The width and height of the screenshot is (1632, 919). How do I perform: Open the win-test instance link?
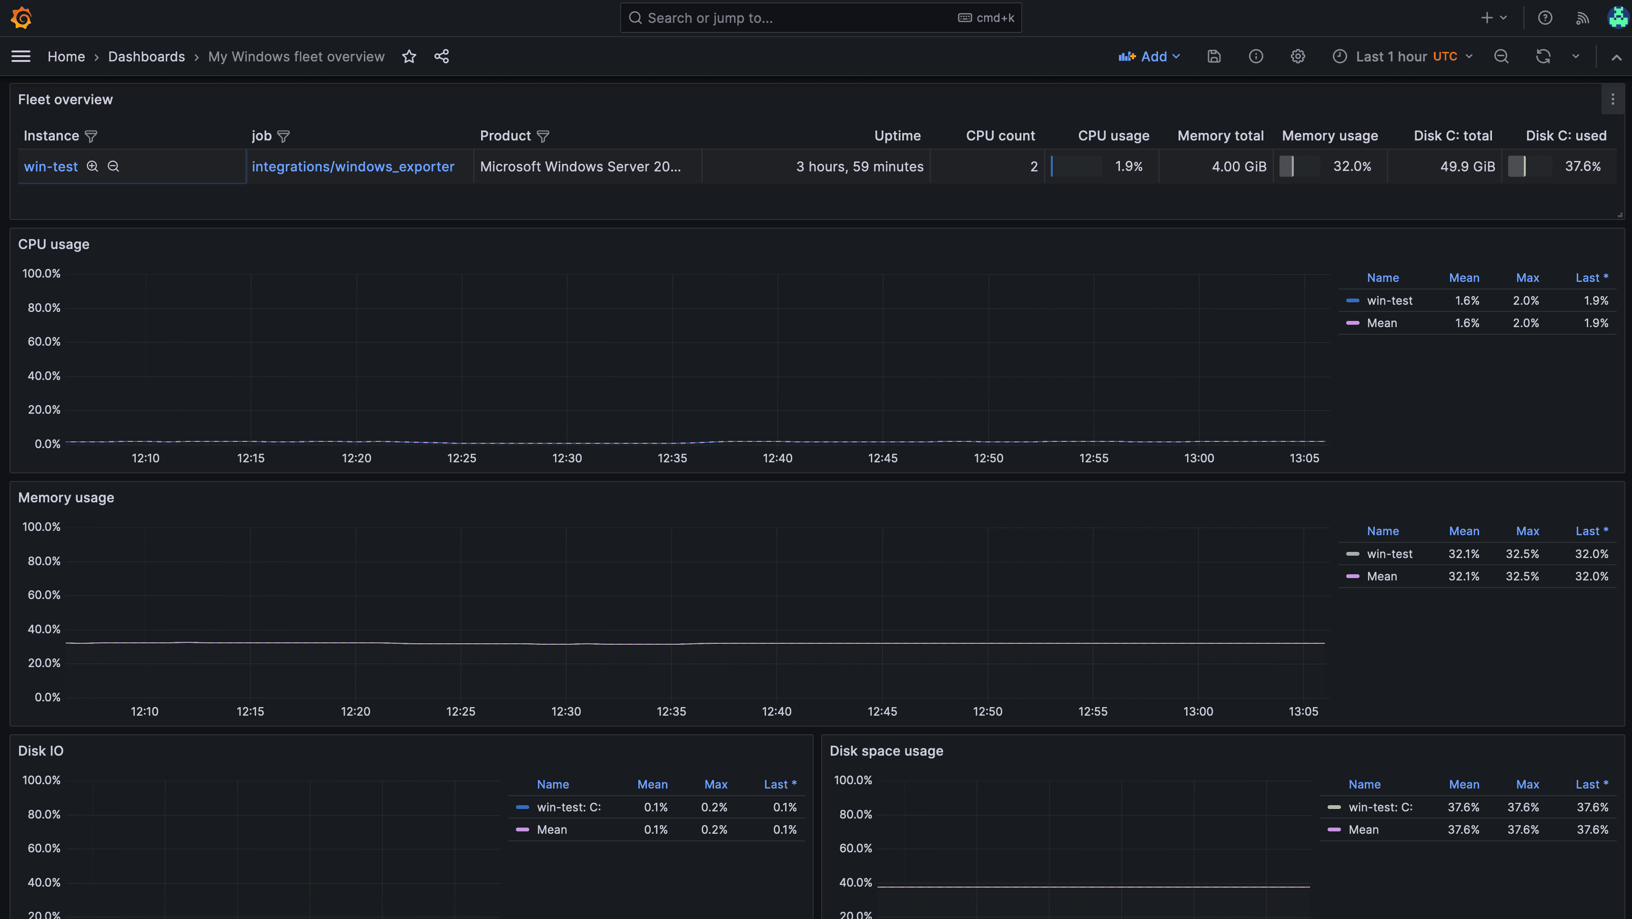[50, 166]
